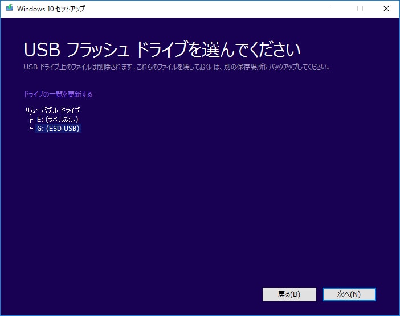Refresh list via ドライブの一覧を更新する link

58,95
